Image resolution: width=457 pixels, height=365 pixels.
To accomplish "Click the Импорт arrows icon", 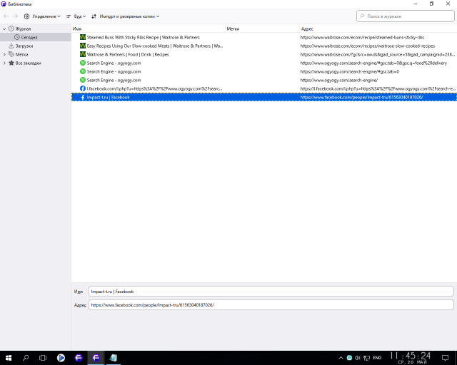I will pyautogui.click(x=94, y=16).
